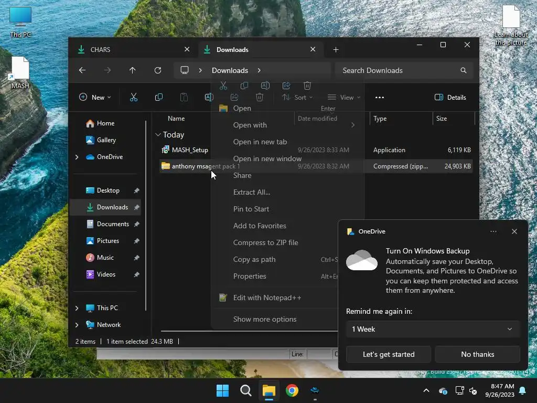Open OneDrive notification options menu
The width and height of the screenshot is (537, 403).
[493, 231]
